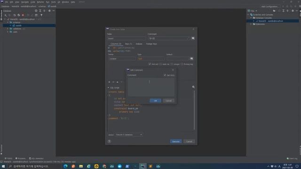Viewport: 301px width, 169px height.
Task: Click the red stop/disconnect icon
Action: pyautogui.click(x=23, y=15)
